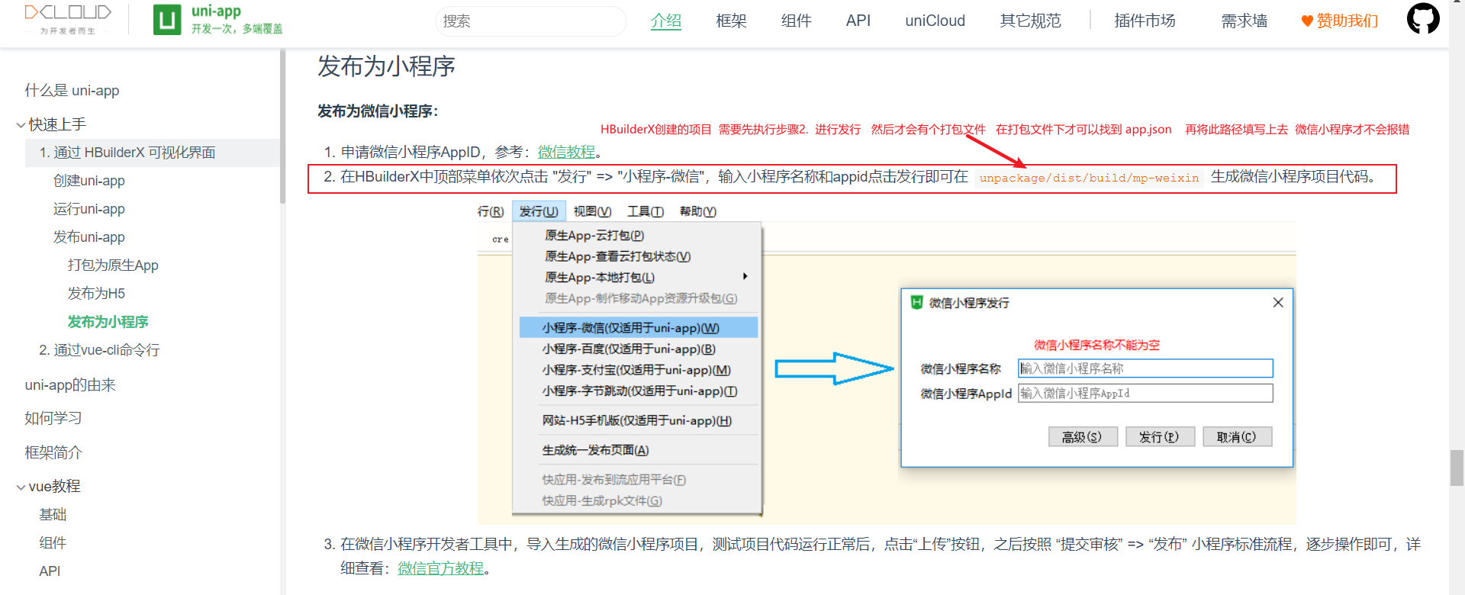Open sidebar API under vue教程
This screenshot has width=1465, height=595.
click(50, 571)
